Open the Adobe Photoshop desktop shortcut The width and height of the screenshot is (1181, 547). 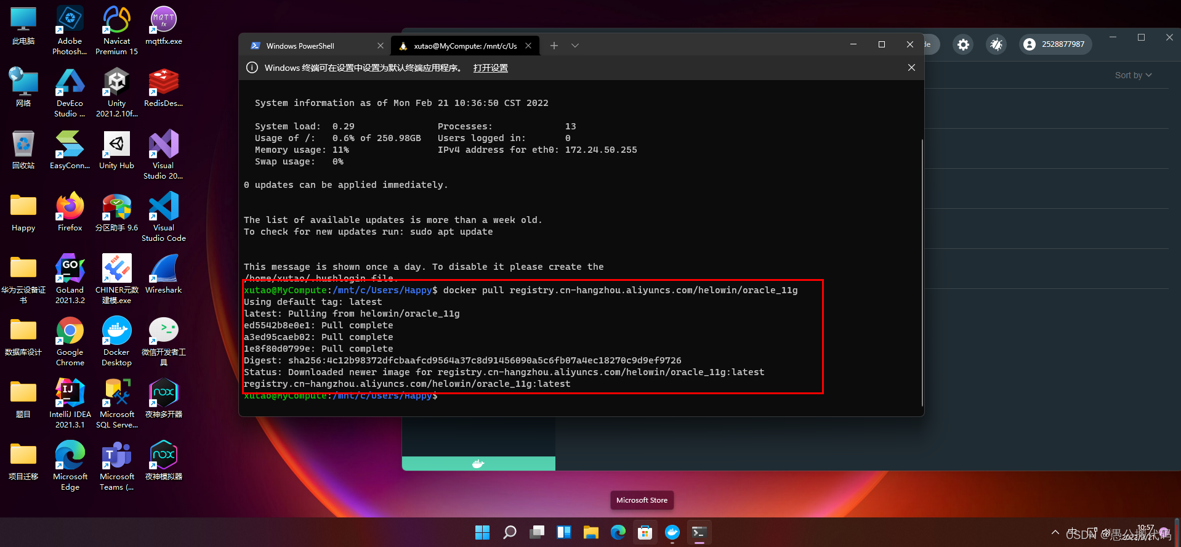click(x=70, y=30)
